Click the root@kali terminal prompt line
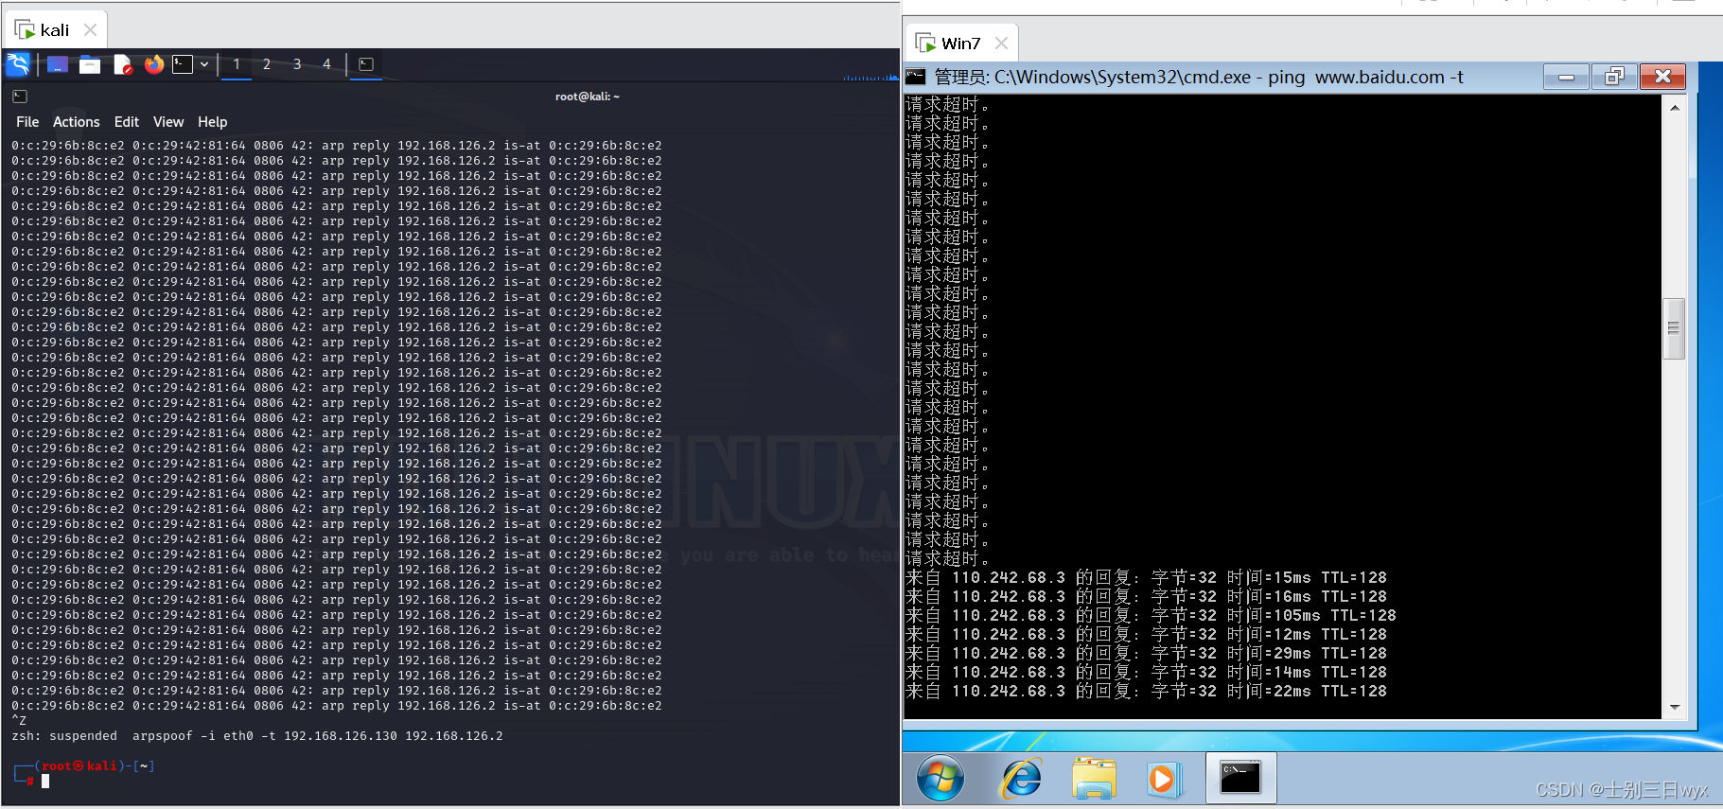1723x809 pixels. point(85,766)
